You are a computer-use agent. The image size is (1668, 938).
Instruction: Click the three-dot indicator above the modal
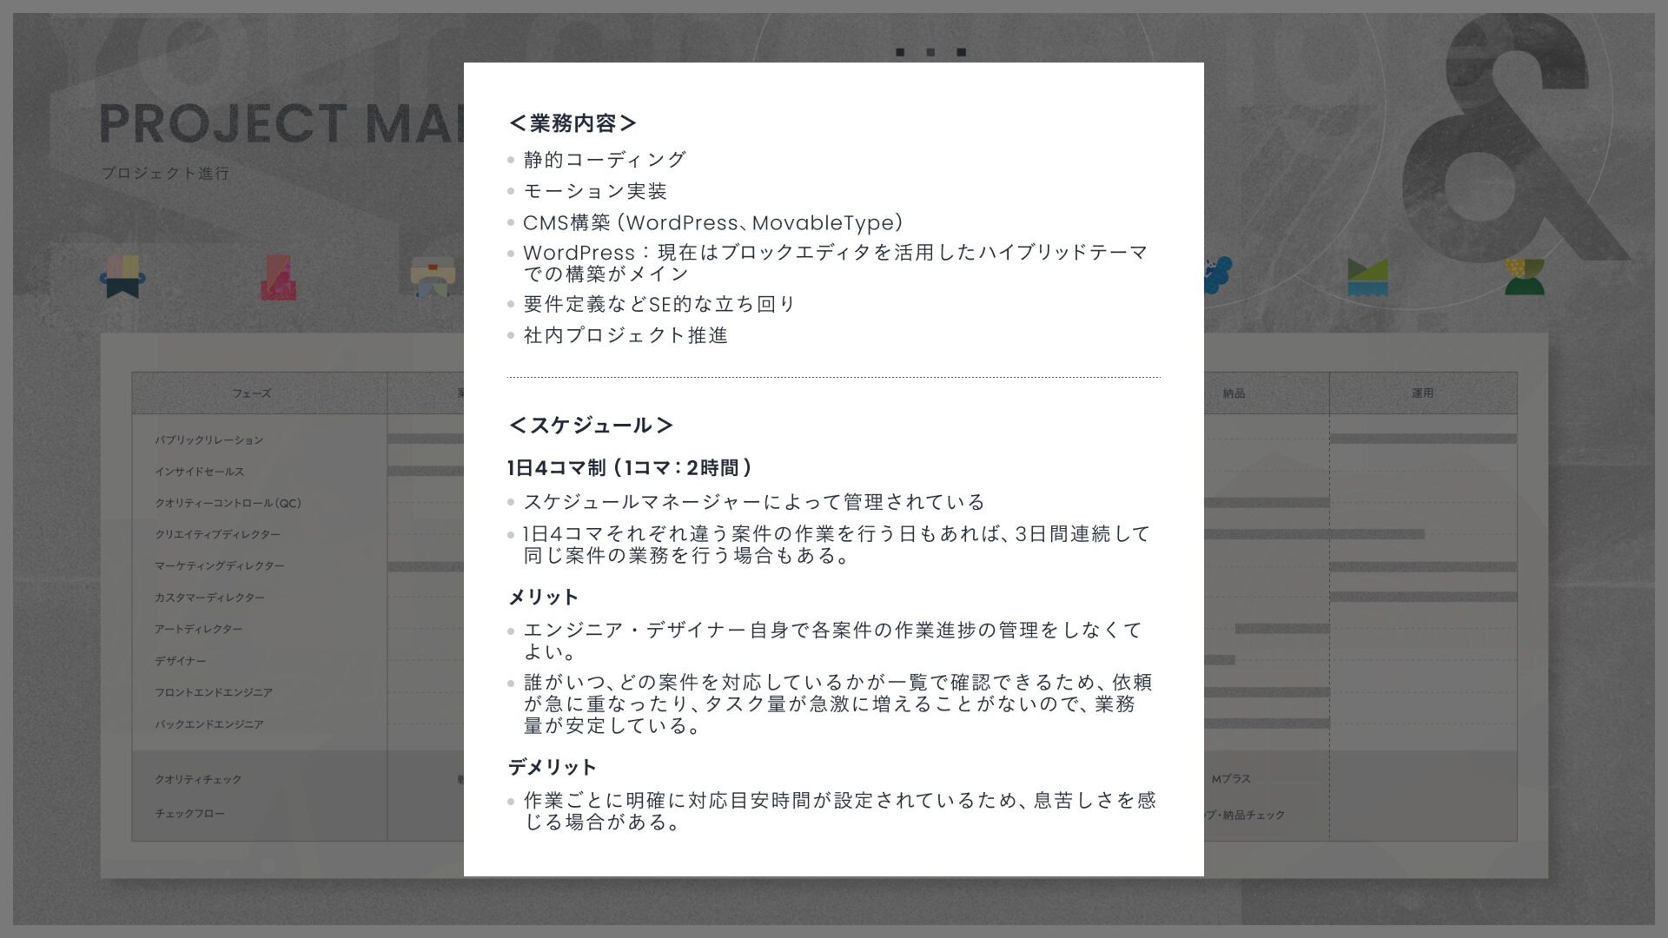(x=930, y=52)
